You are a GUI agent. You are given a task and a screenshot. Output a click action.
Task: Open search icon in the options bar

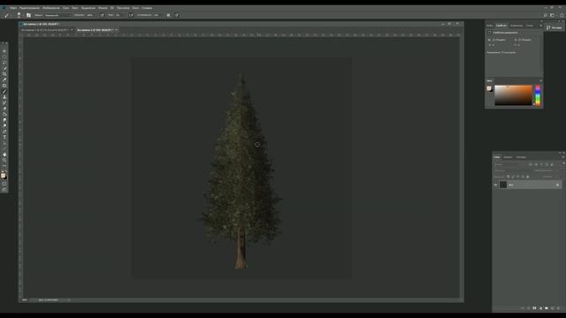click(546, 15)
